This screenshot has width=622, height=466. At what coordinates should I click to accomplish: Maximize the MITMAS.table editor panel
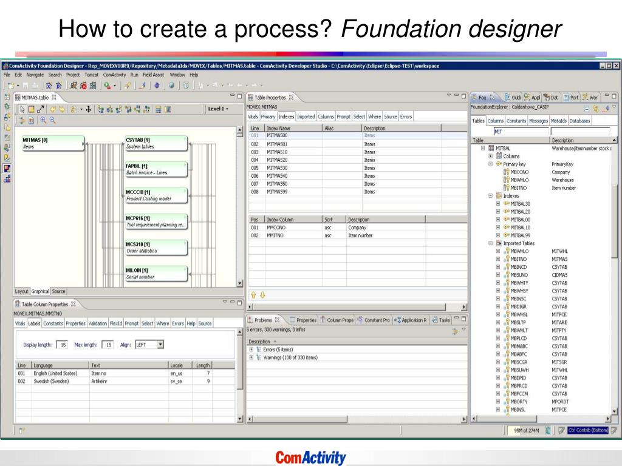click(x=239, y=96)
